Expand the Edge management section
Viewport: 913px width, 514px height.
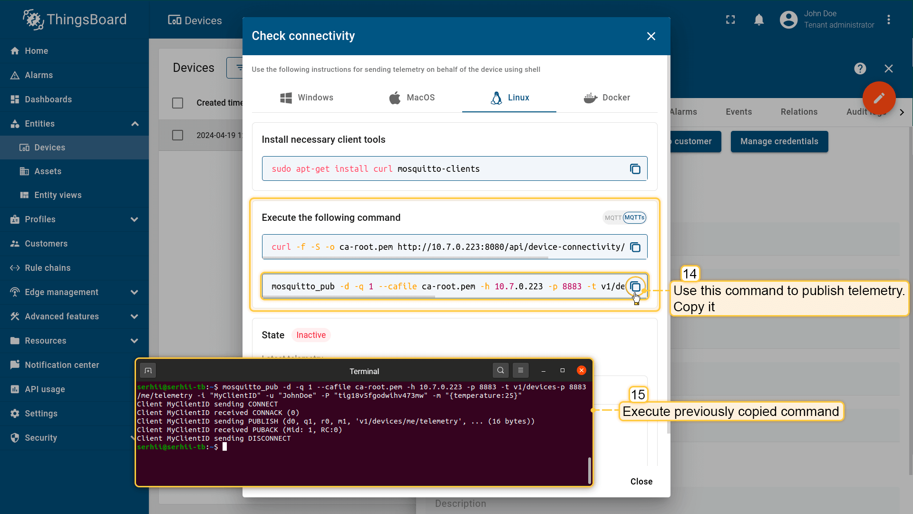coord(135,292)
